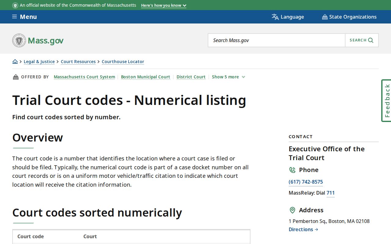
Task: Click the magnifying glass search icon
Action: coord(371,40)
